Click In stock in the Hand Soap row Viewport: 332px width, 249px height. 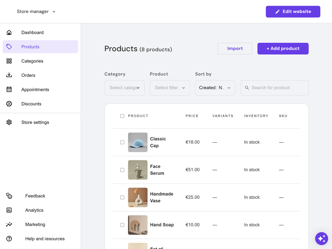coord(252,225)
